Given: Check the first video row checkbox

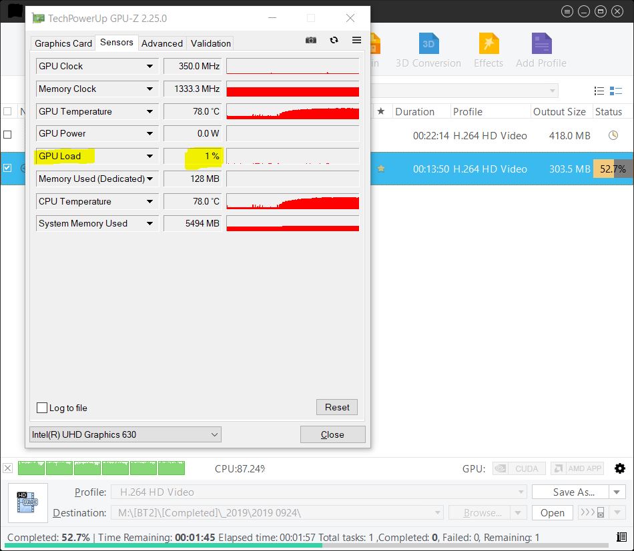Looking at the screenshot, I should coord(7,135).
